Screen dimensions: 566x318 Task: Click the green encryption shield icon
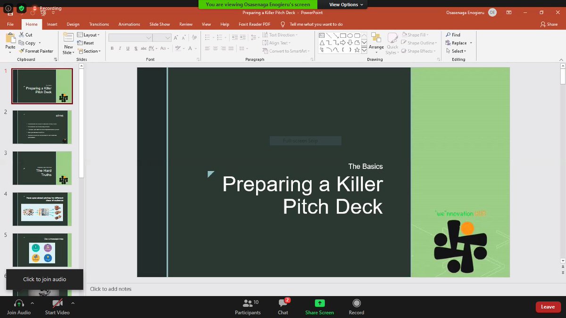point(21,8)
